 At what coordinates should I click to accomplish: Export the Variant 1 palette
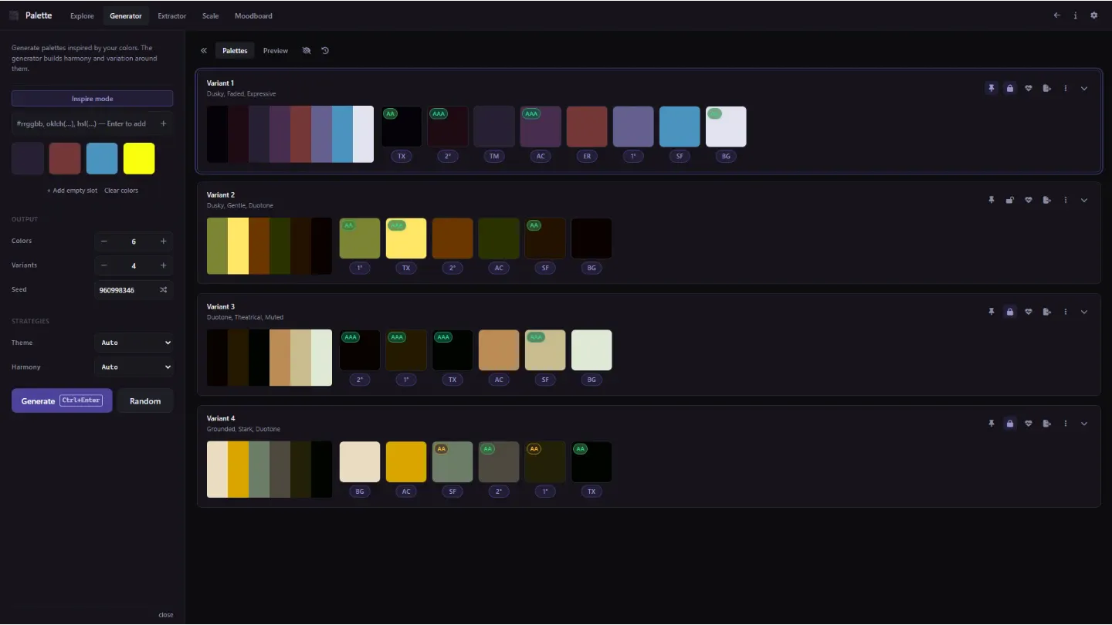click(1046, 88)
